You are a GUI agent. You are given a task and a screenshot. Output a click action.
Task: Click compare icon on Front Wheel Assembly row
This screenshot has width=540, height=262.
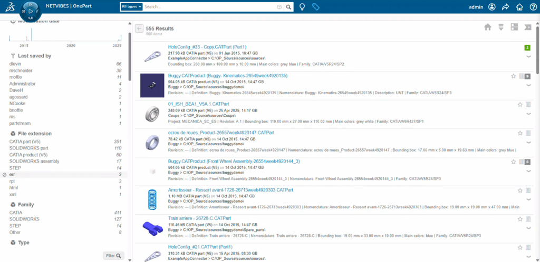[x=522, y=162]
